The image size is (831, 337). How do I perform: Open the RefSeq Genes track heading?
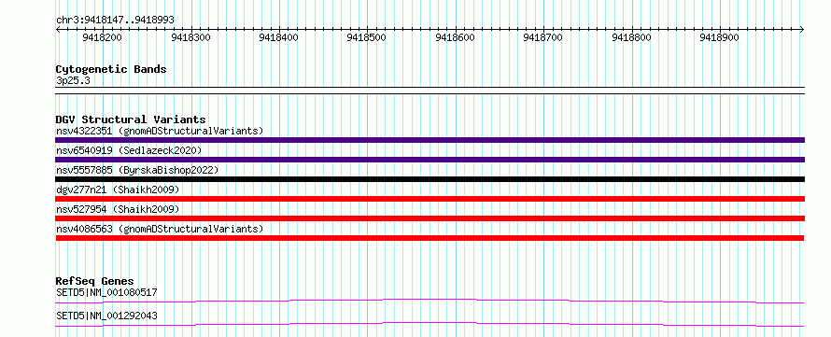click(95, 281)
